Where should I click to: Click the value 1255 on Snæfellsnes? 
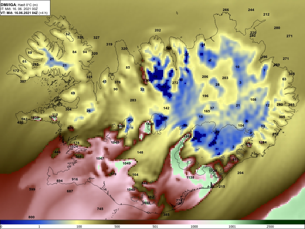click(x=53, y=117)
